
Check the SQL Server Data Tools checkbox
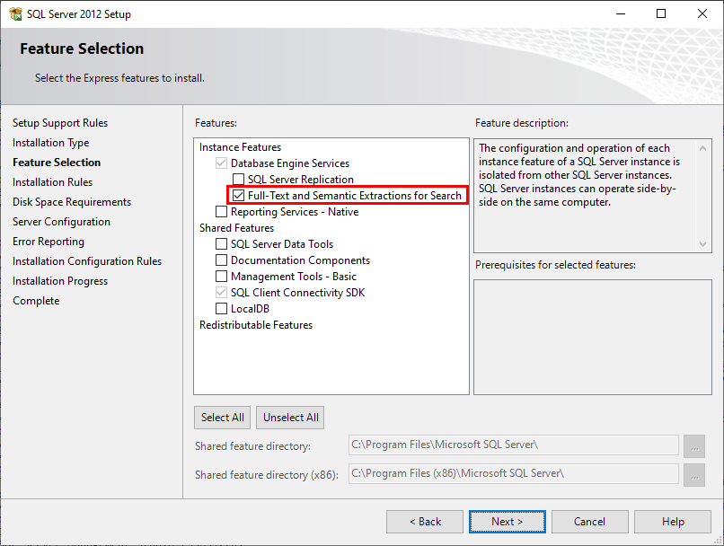tap(222, 243)
